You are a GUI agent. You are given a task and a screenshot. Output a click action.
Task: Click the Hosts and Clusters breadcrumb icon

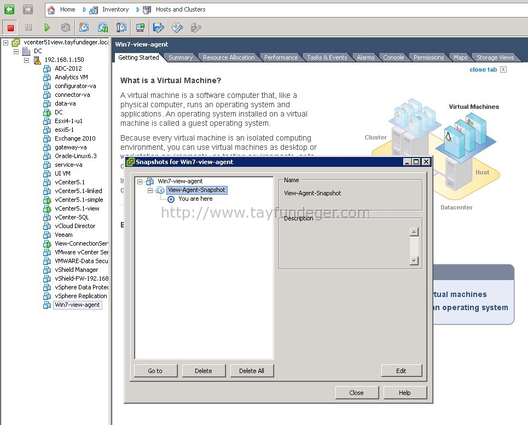pyautogui.click(x=147, y=10)
